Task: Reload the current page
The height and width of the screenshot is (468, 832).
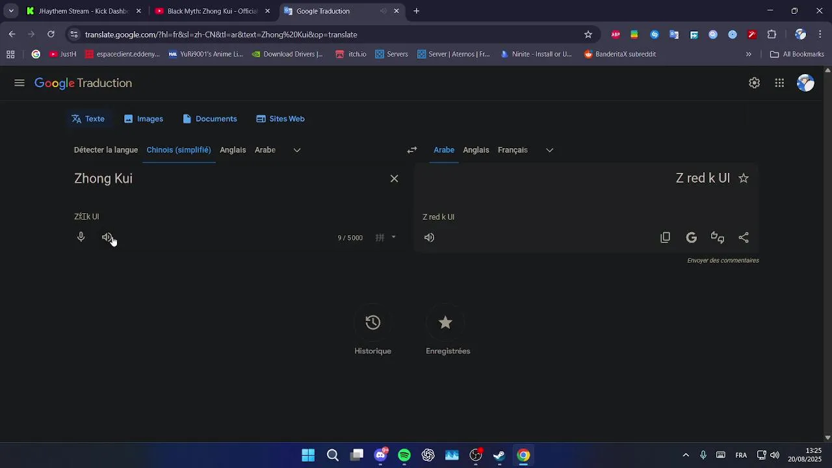Action: click(x=51, y=34)
